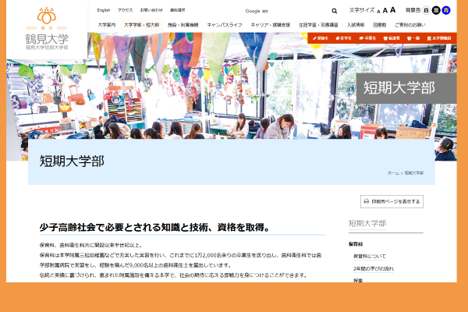468x312 pixels.
Task: Select 本学教職員 in the red bar
Action: [x=438, y=38]
